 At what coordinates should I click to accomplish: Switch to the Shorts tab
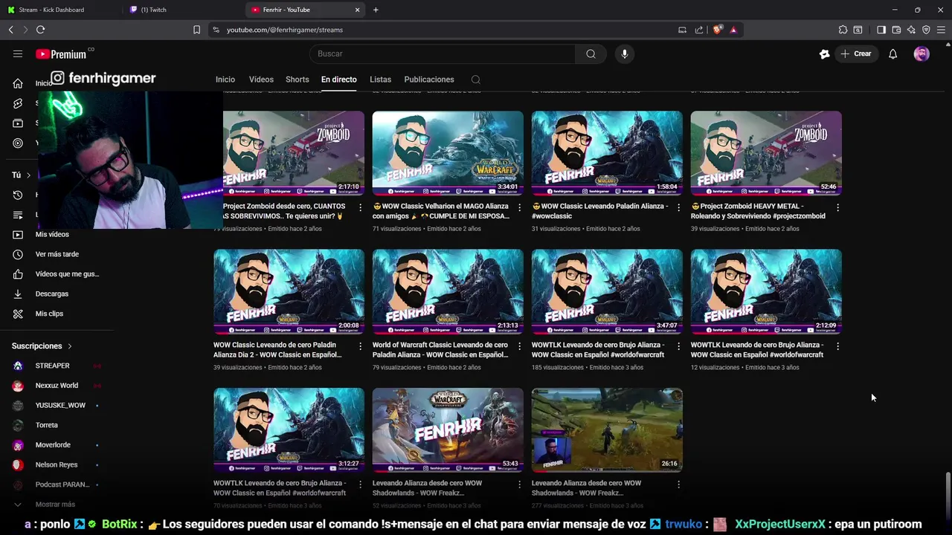click(297, 80)
